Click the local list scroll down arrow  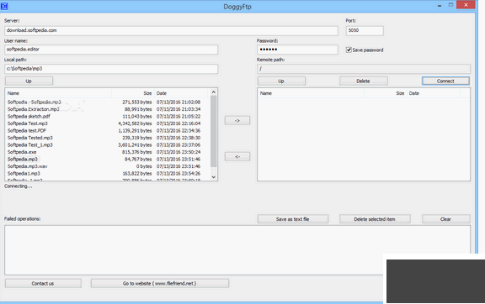click(213, 177)
